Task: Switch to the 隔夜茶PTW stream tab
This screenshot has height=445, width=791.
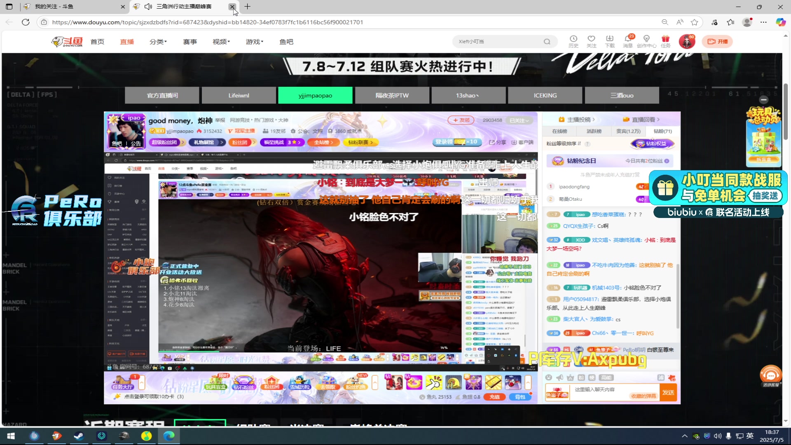Action: (392, 95)
